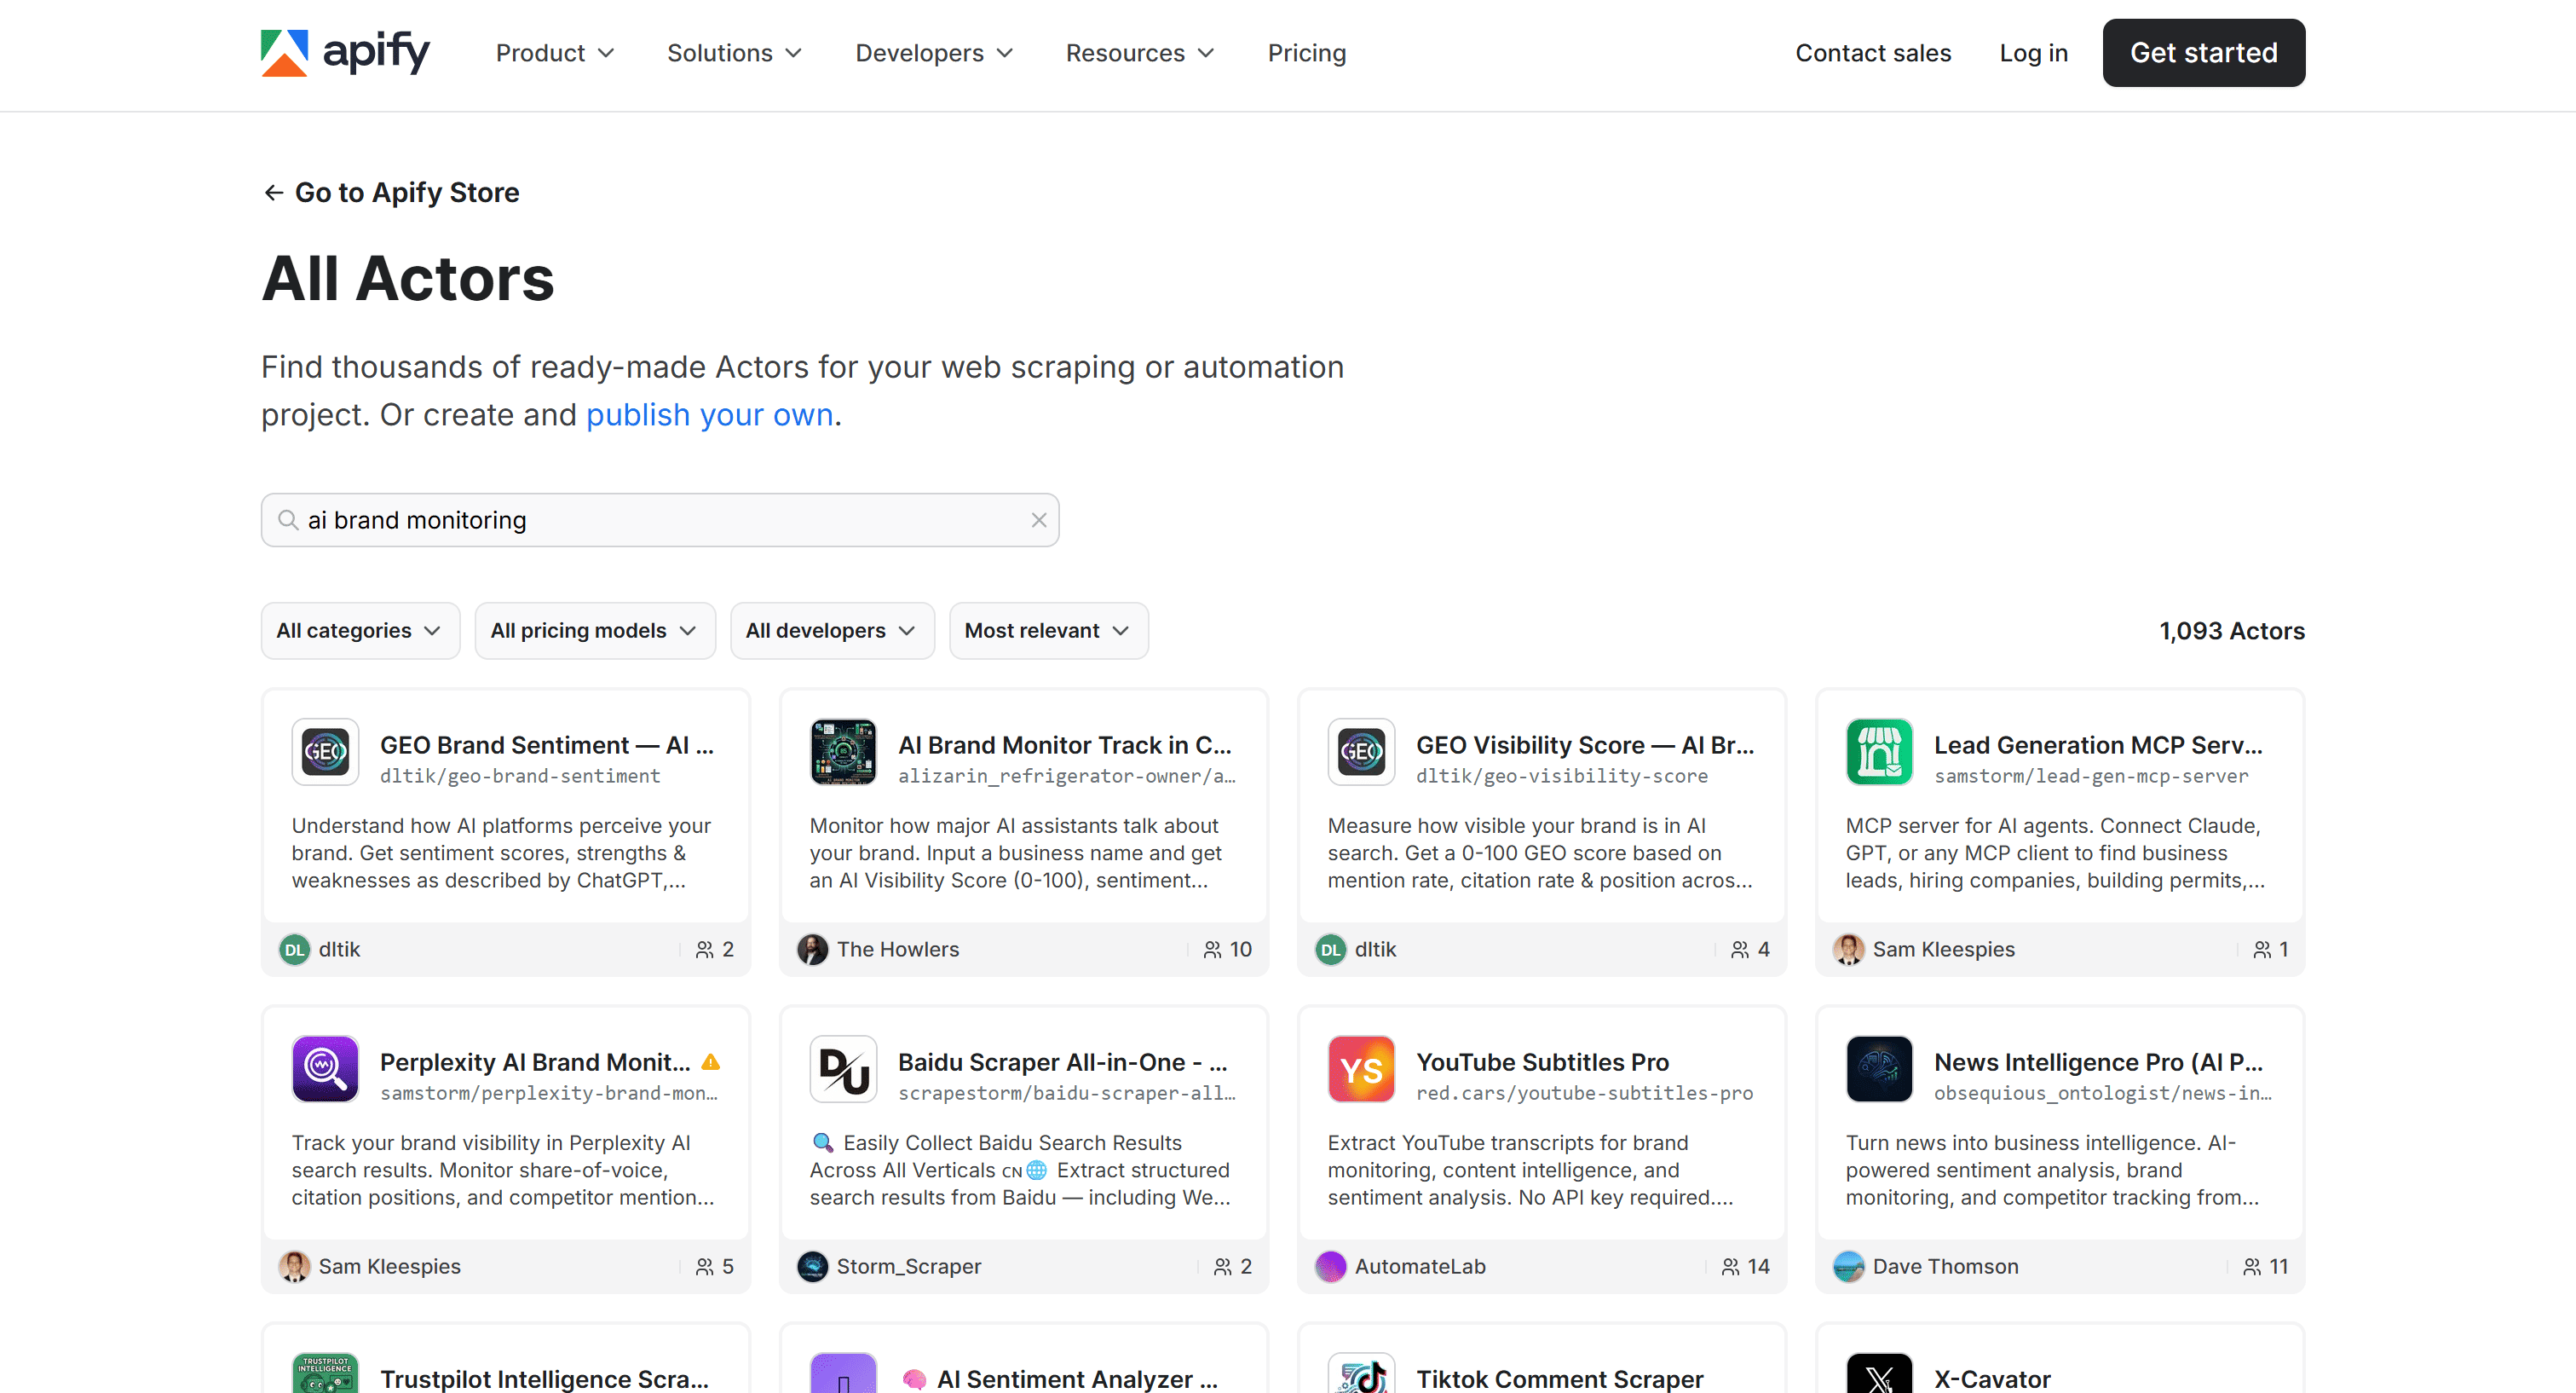Click the publish your own link
The width and height of the screenshot is (2576, 1393).
pos(709,413)
